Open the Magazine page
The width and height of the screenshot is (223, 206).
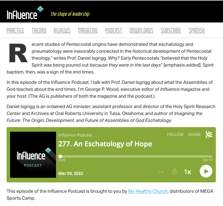88,30
